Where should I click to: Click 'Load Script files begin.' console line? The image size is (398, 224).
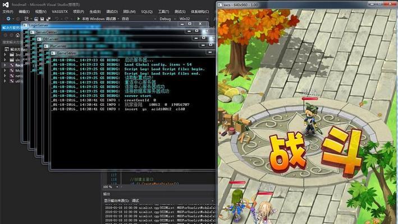164,69
